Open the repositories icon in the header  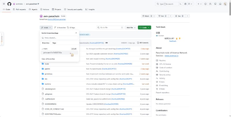point(215,4)
